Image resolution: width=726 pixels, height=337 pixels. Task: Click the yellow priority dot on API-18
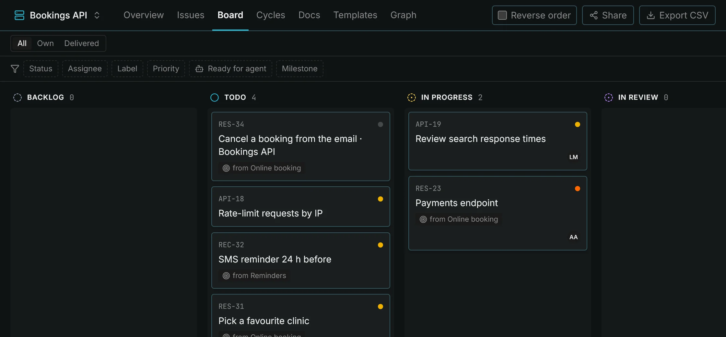381,199
